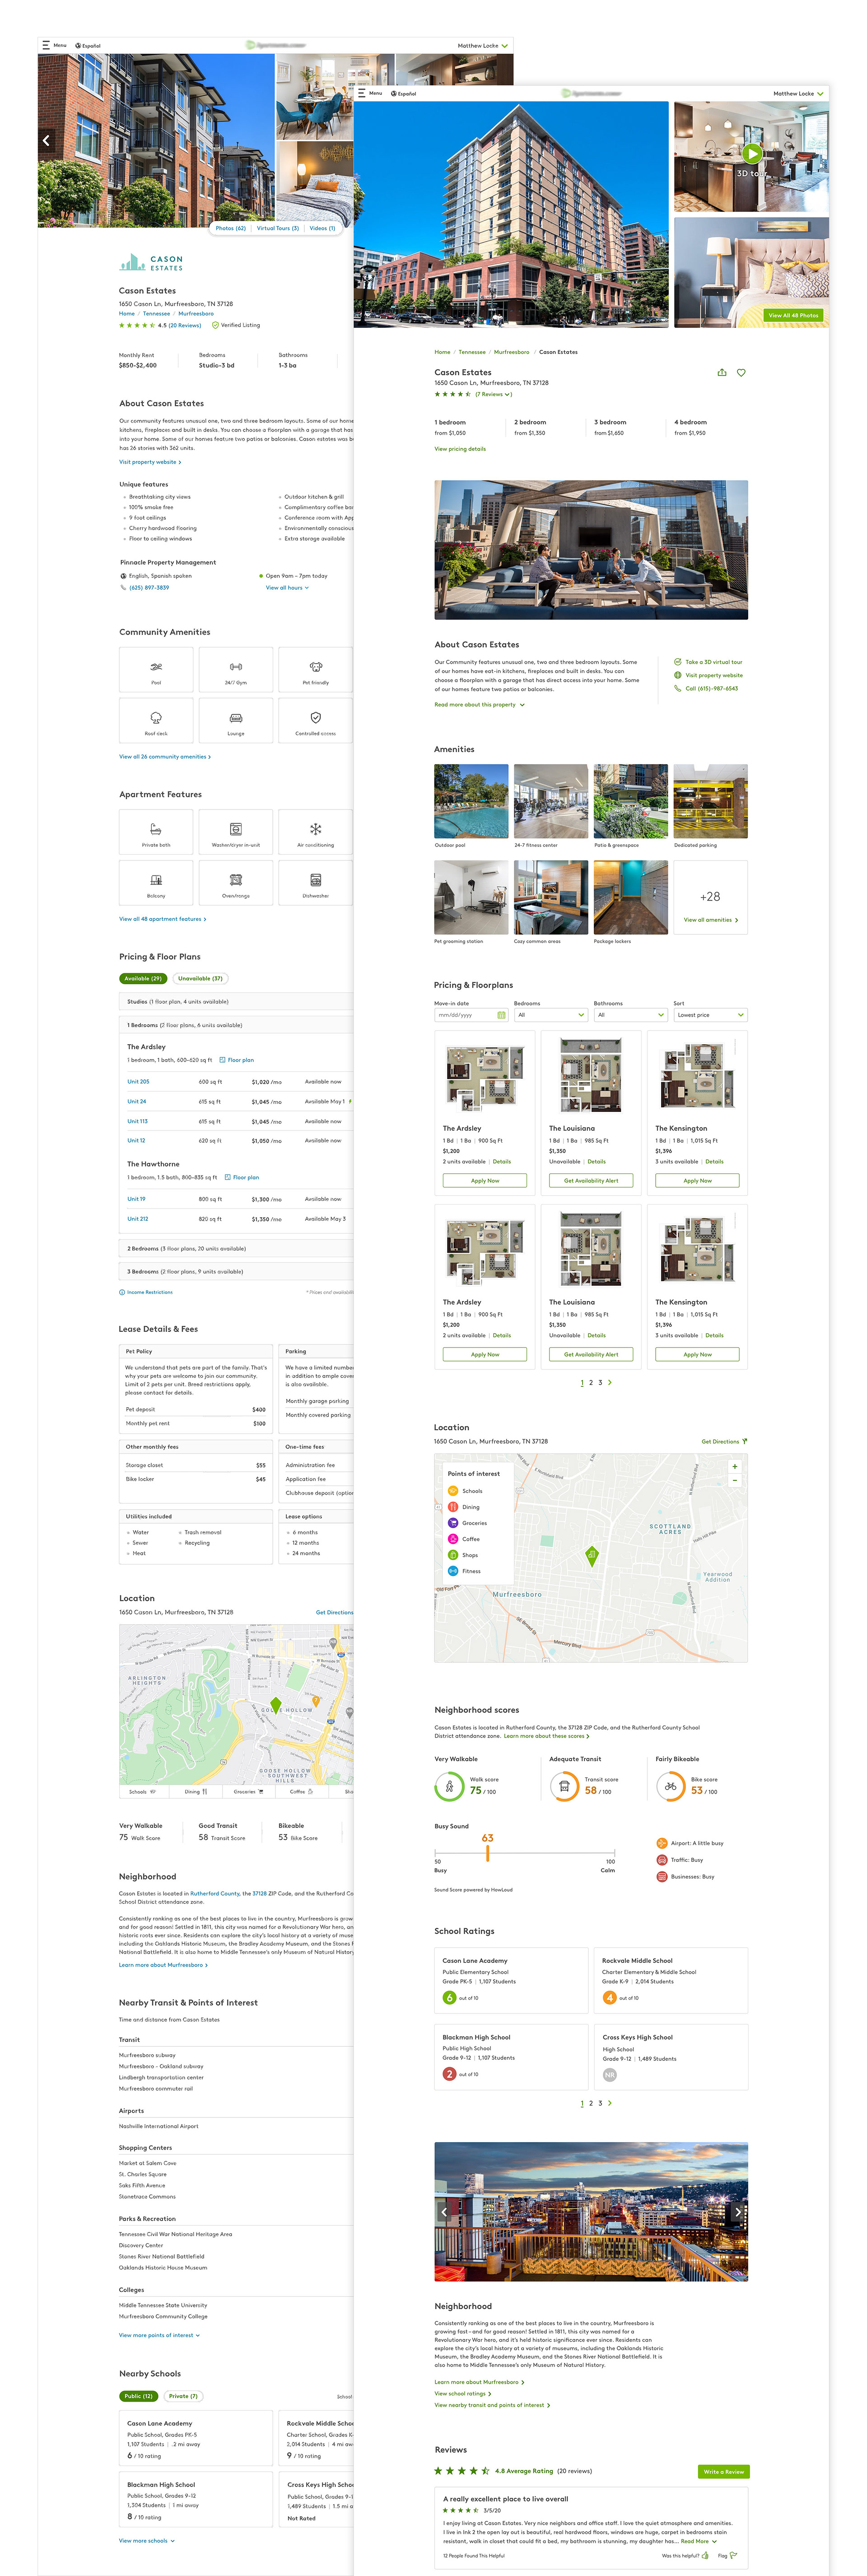Open the Videos (1) tab
The image size is (867, 2576).
tap(322, 228)
